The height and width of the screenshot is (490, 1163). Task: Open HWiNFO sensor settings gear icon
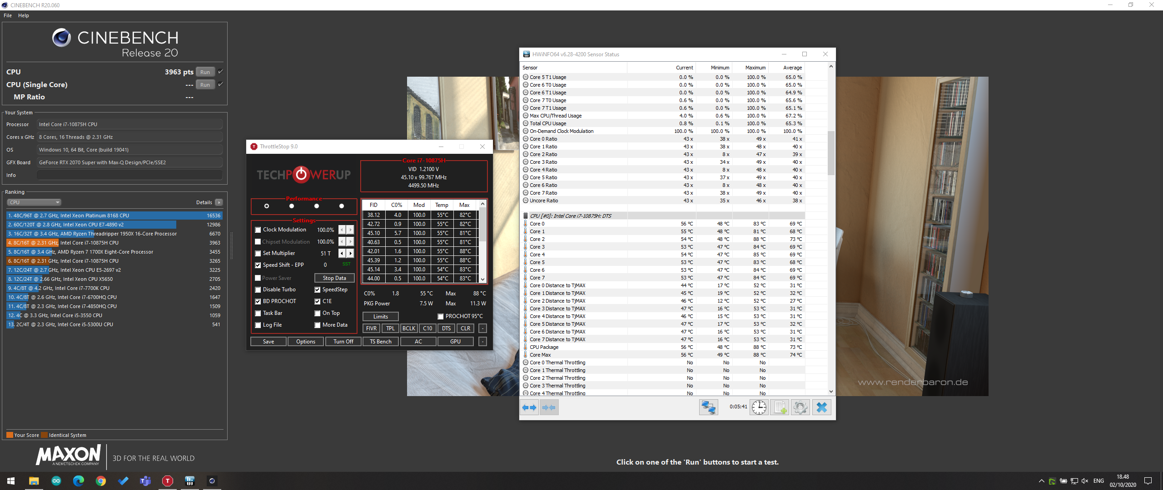(x=800, y=407)
